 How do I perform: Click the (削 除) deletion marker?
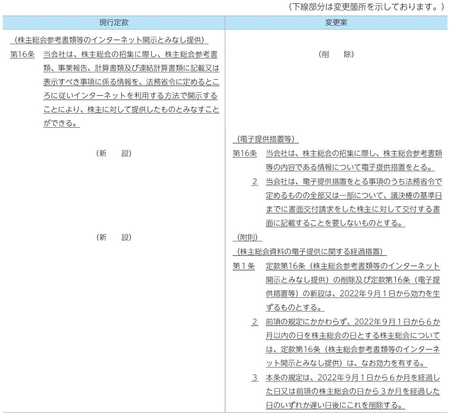336,55
